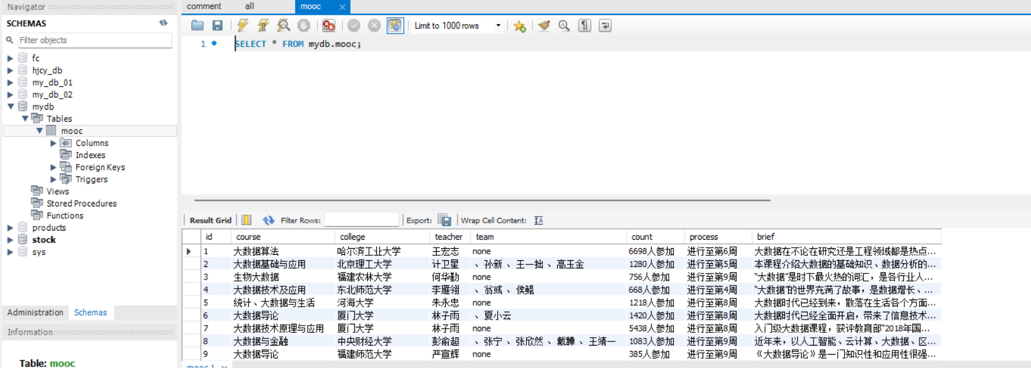1031x368 pixels.
Task: Switch to the all query tab
Action: [x=250, y=6]
